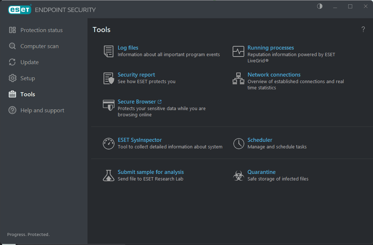Maximize the ESET window

click(x=350, y=7)
